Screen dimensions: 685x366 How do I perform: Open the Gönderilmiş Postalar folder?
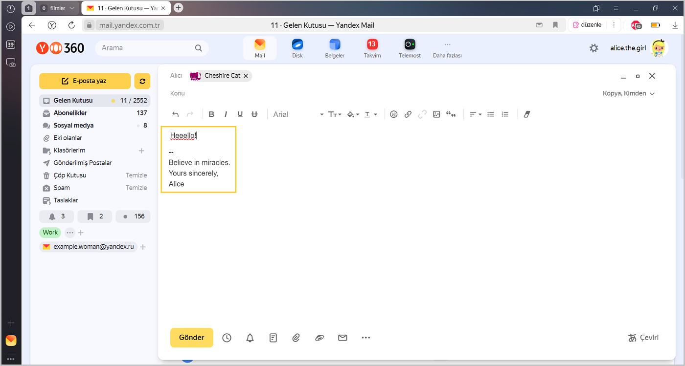pyautogui.click(x=82, y=163)
